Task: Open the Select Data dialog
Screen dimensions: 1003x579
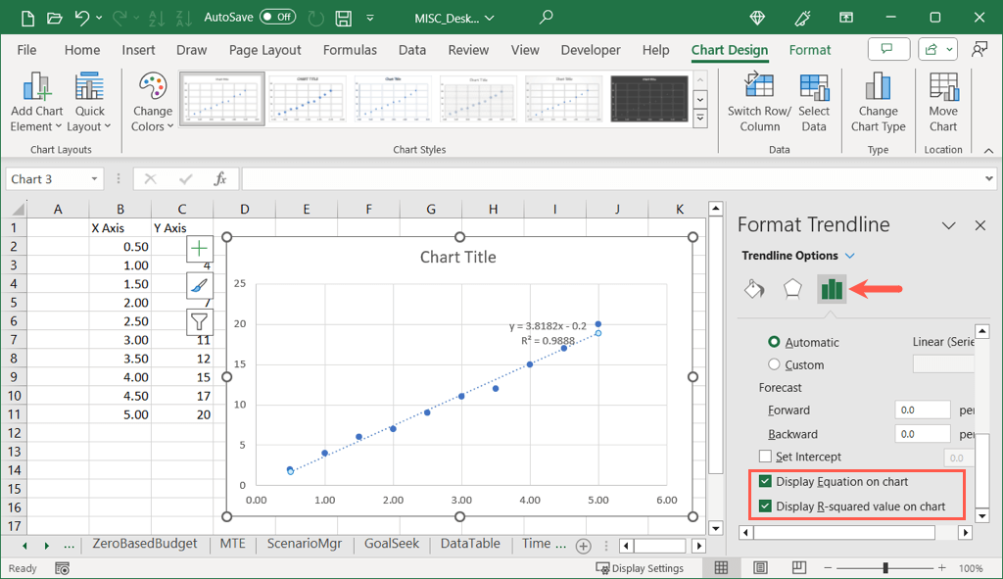Action: point(814,88)
